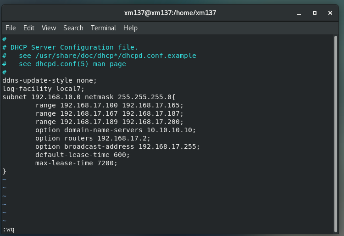Click the option domain-name-servers line
The image size is (344, 236).
point(116,130)
